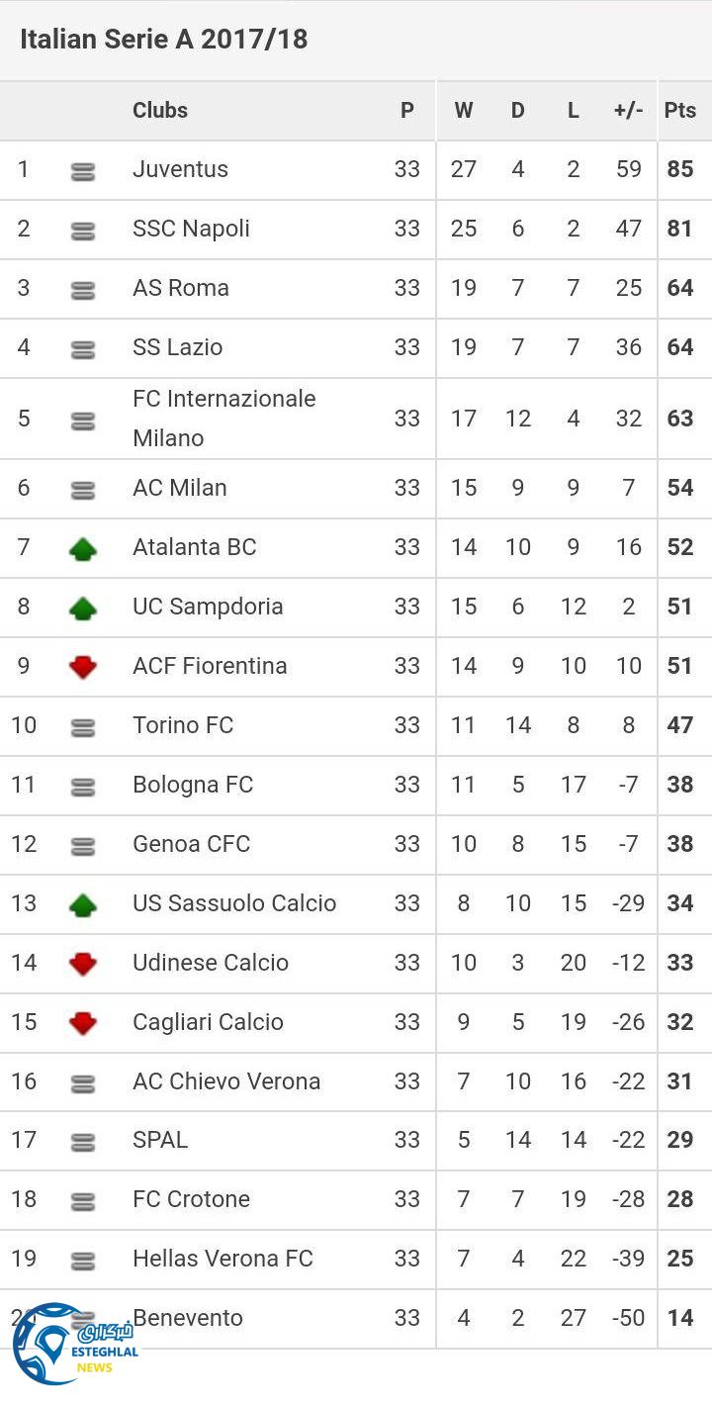
Task: Click the W wins column header
Action: pos(463,111)
